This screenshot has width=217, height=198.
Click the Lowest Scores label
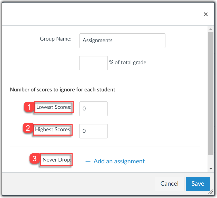[x=54, y=107]
